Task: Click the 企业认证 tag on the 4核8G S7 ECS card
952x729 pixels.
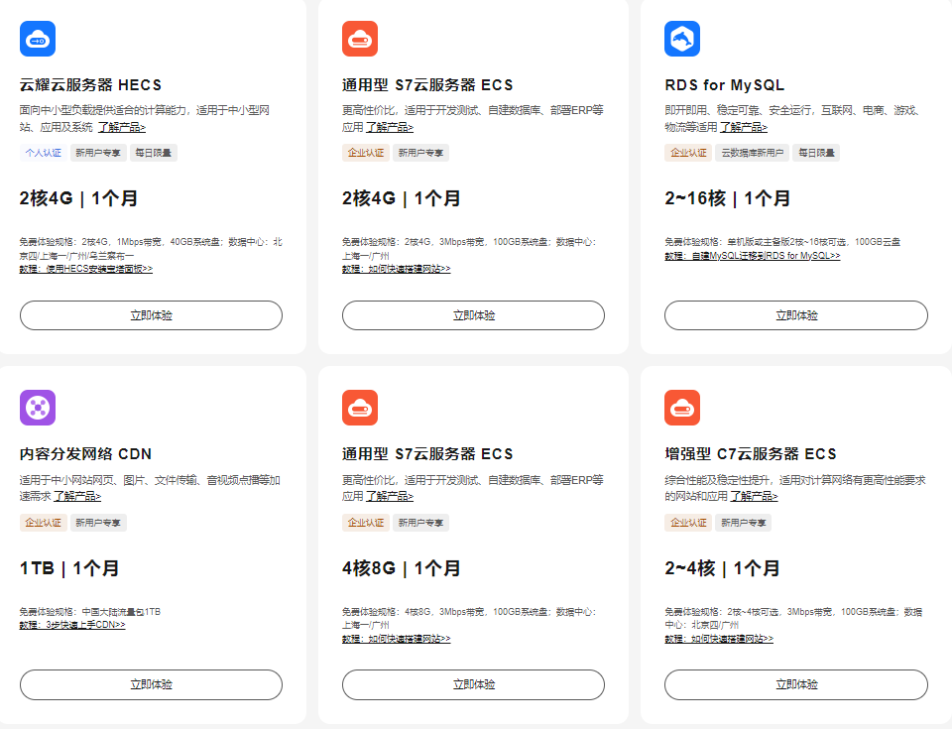Action: coord(366,523)
